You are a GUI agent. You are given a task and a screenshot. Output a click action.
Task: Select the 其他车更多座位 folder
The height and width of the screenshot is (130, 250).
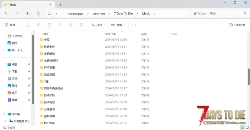pos(51,88)
